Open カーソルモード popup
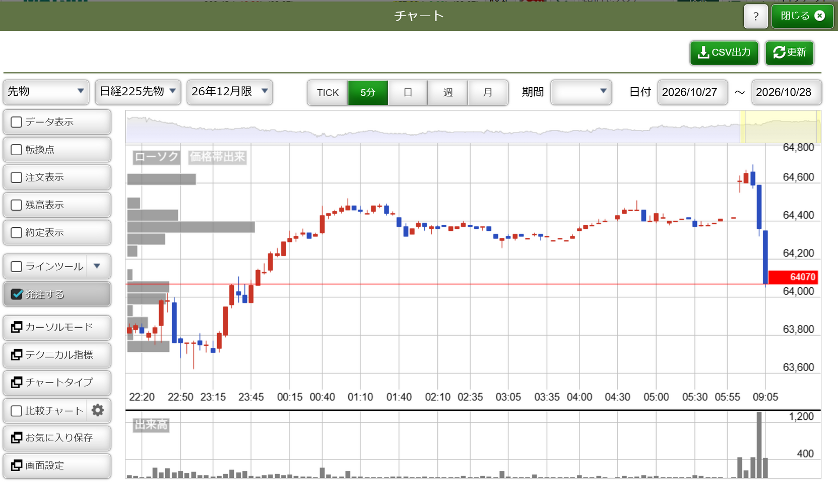 coord(57,328)
